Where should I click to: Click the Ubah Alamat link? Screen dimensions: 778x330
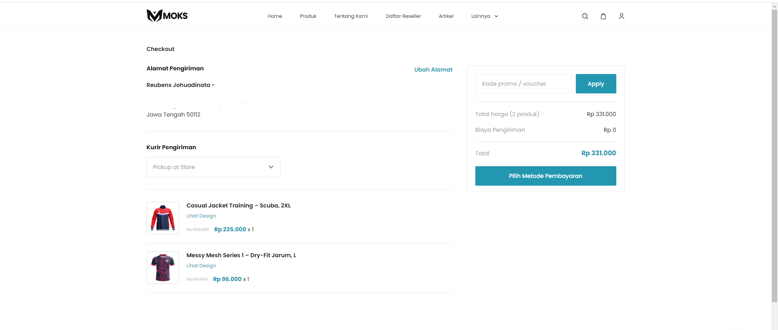coord(433,70)
